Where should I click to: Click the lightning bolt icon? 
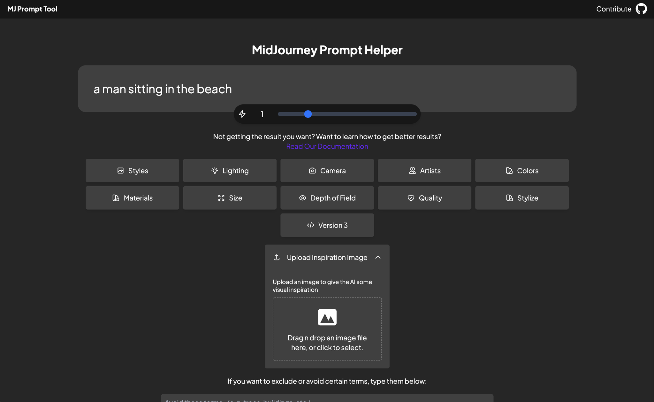click(x=242, y=114)
